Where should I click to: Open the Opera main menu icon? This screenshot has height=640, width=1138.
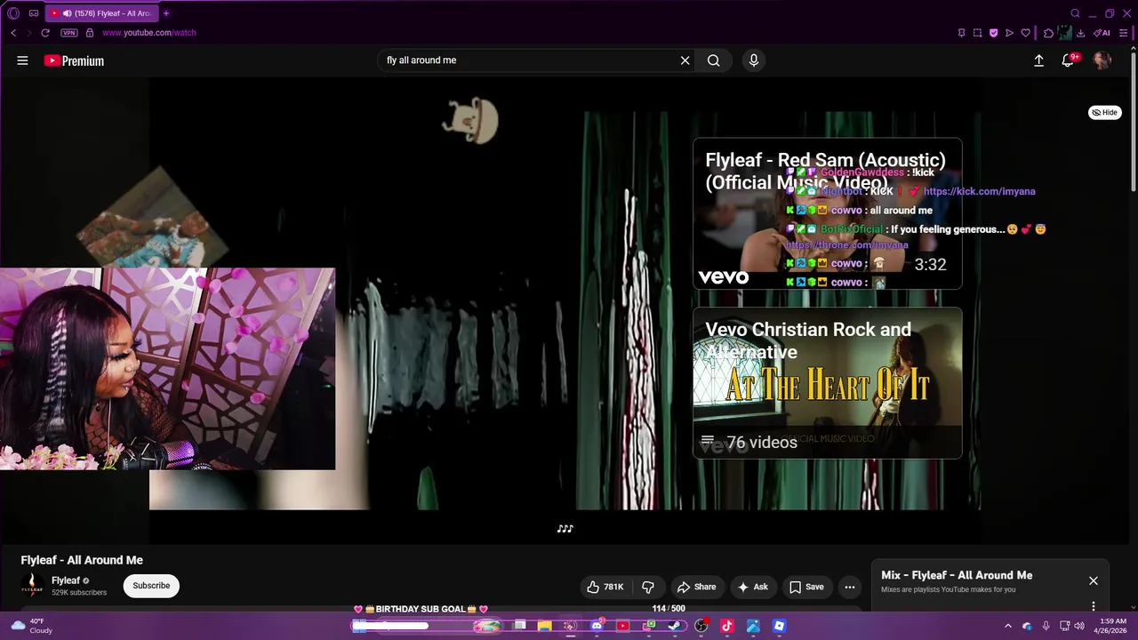12,13
